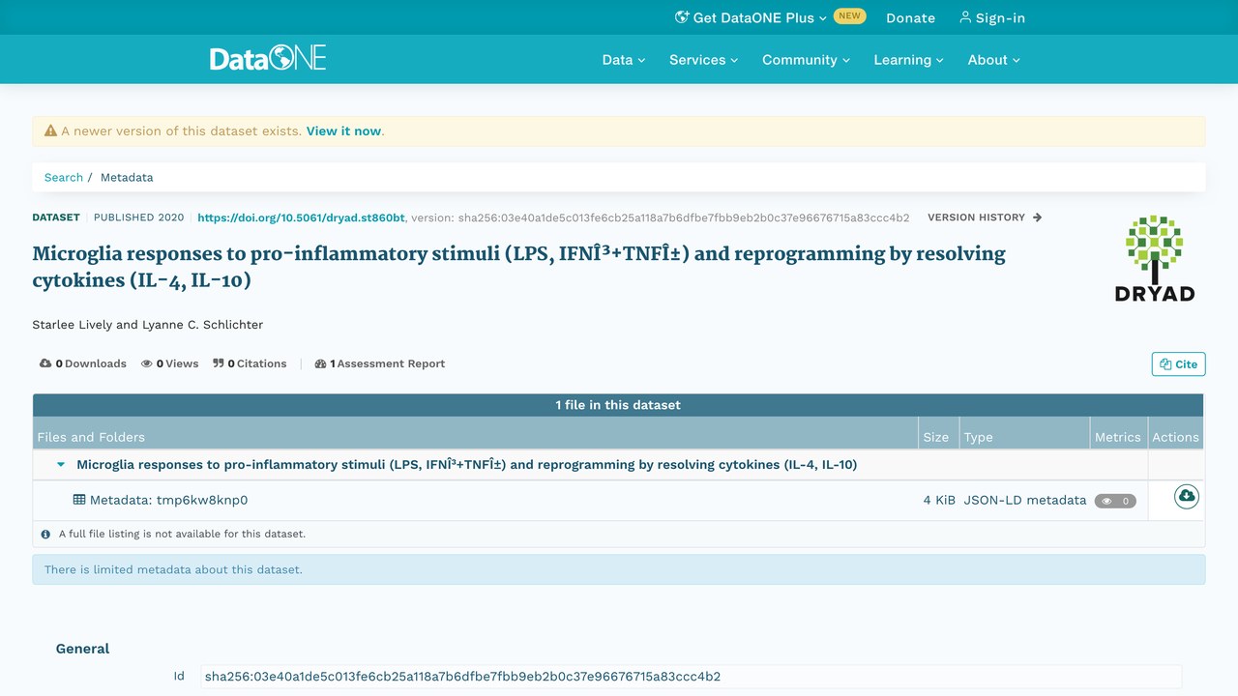The width and height of the screenshot is (1238, 696).
Task: Click the 4 KiB size value
Action: pos(939,500)
